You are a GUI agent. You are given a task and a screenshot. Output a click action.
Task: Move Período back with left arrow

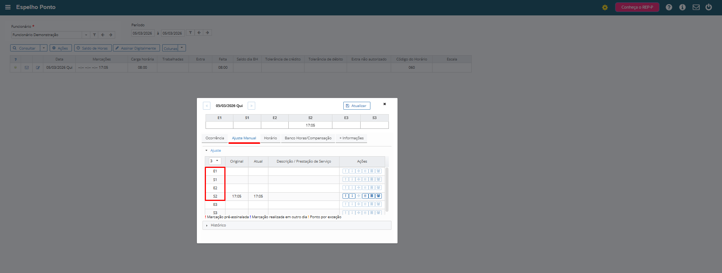(x=199, y=33)
